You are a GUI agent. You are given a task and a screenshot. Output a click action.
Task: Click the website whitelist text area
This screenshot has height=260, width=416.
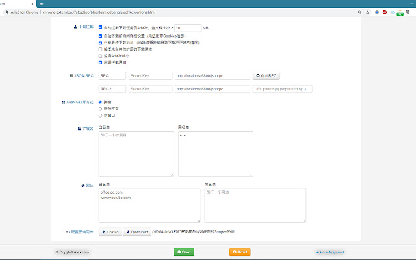[149, 205]
